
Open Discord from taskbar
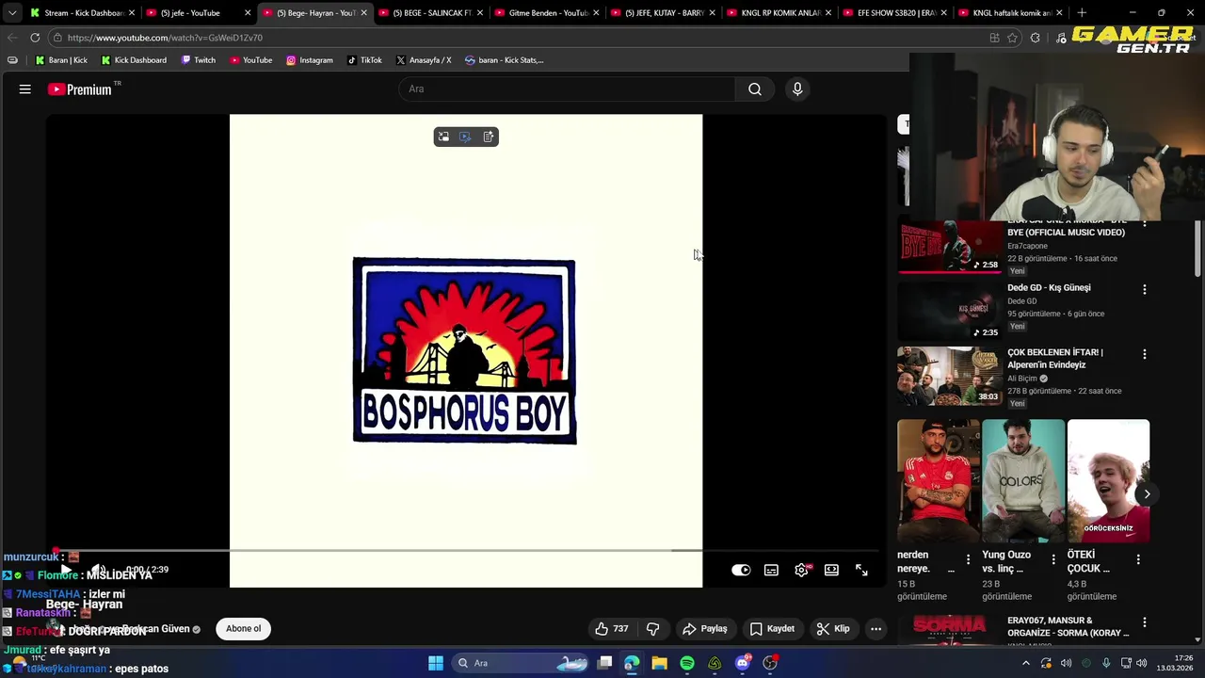[x=743, y=663]
